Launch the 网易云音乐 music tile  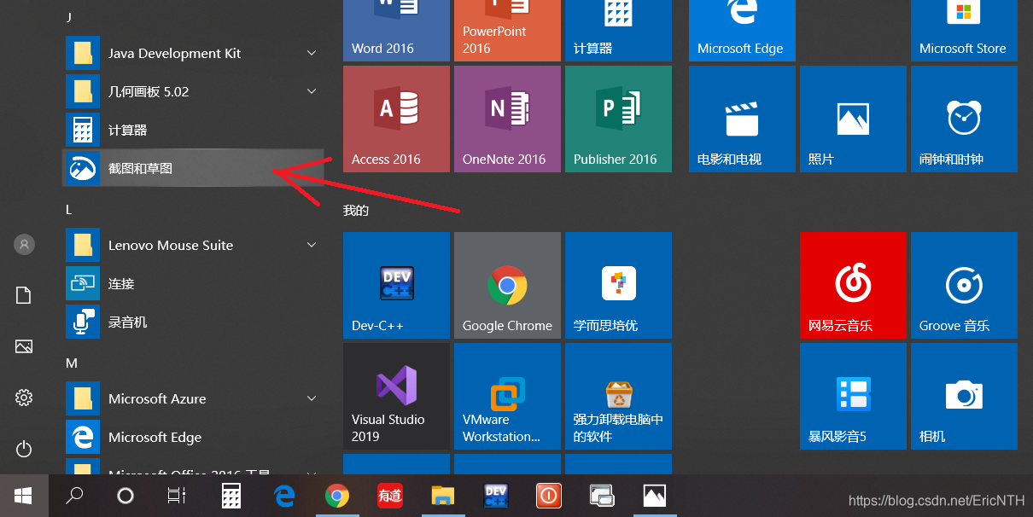(853, 285)
